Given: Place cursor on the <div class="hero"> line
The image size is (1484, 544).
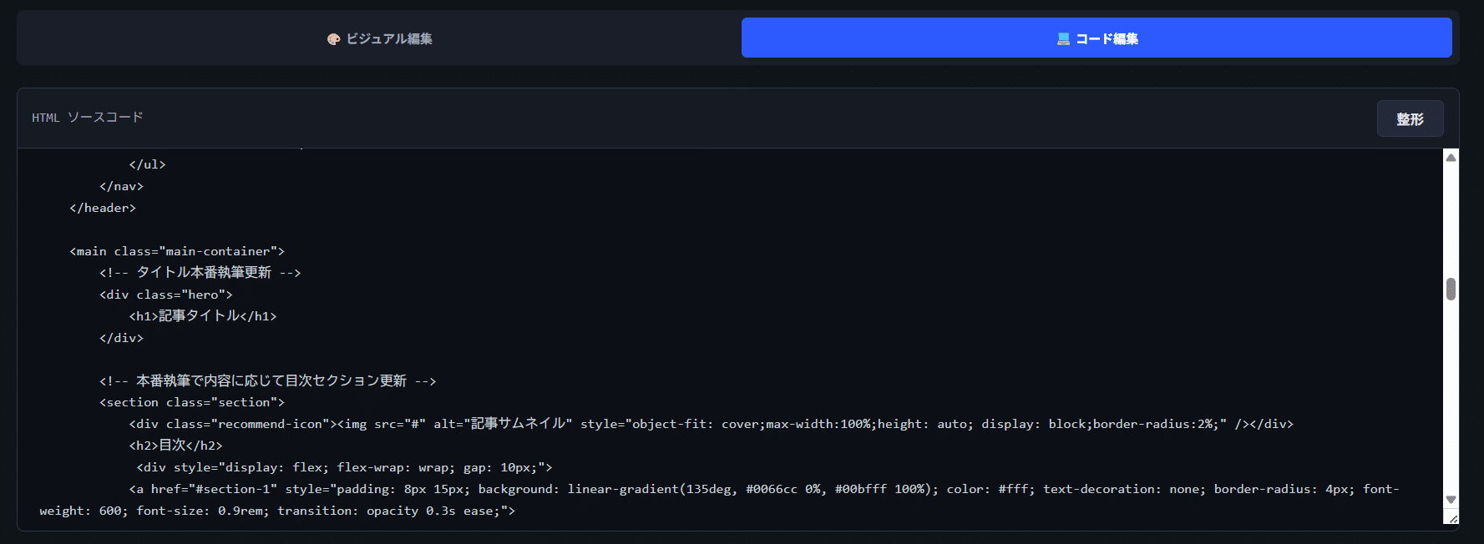Looking at the screenshot, I should (166, 295).
